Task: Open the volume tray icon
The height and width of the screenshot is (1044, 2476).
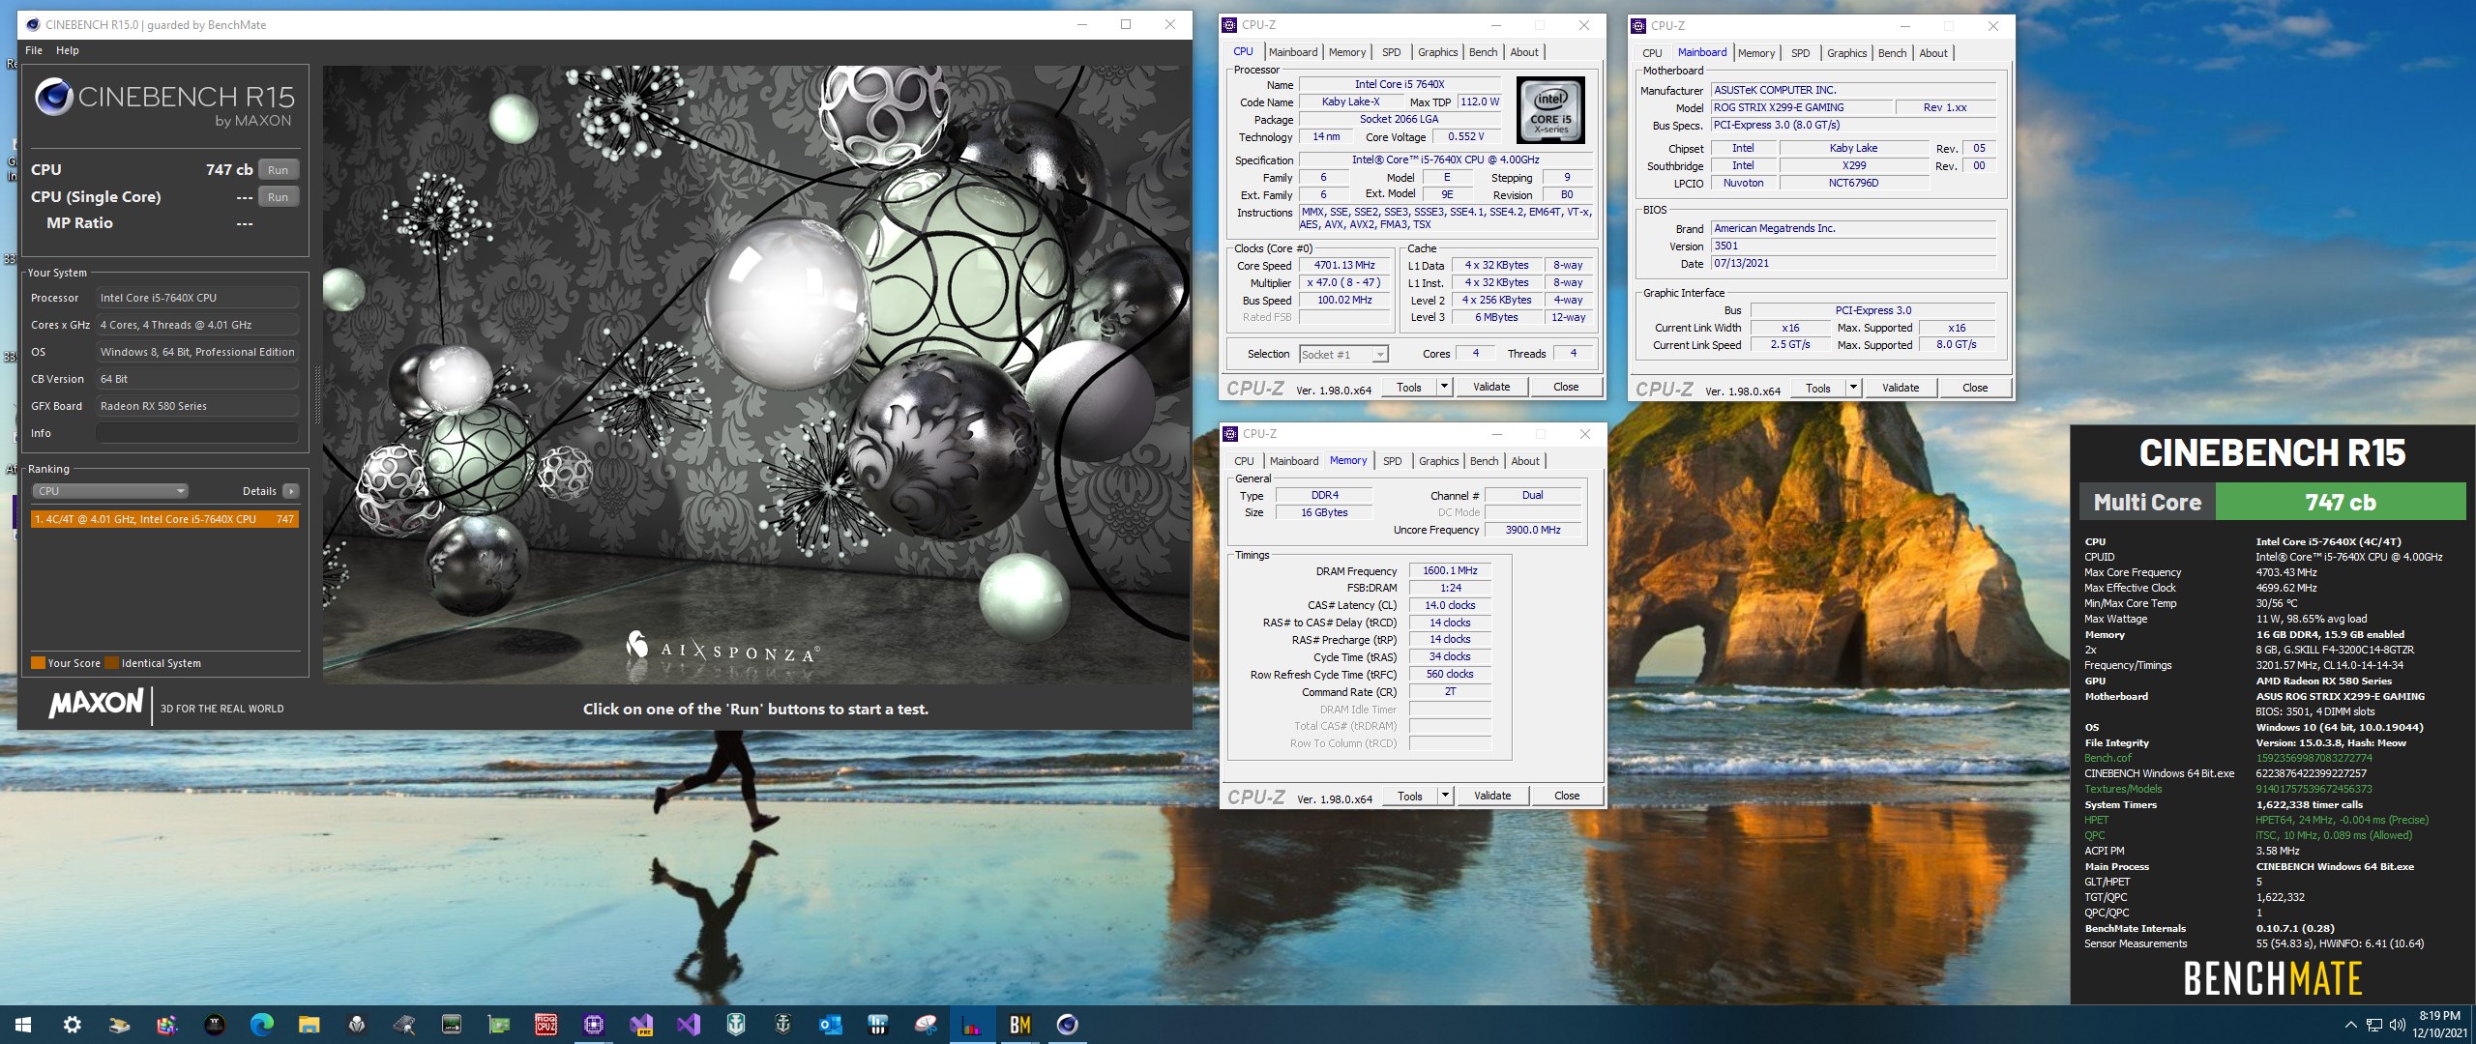Action: click(x=2398, y=1025)
